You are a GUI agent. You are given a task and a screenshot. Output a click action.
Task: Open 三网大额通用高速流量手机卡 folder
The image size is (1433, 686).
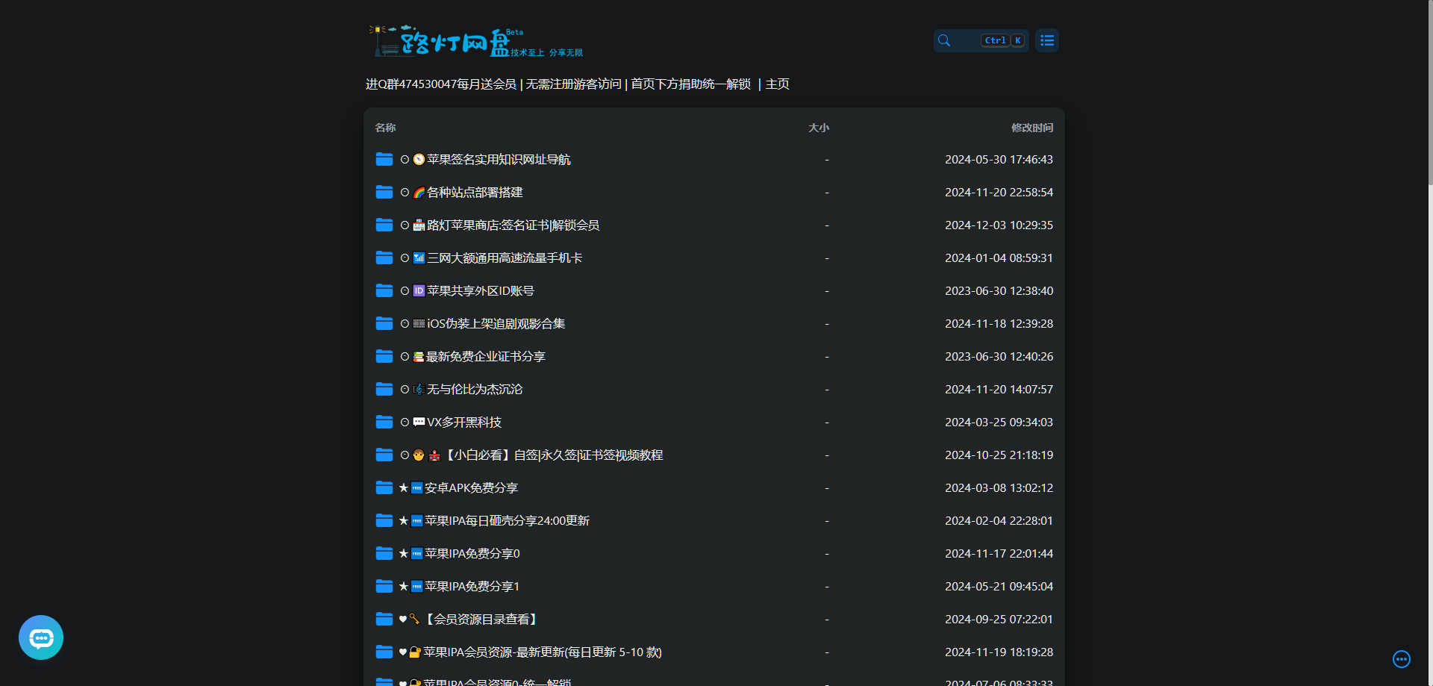click(x=714, y=258)
